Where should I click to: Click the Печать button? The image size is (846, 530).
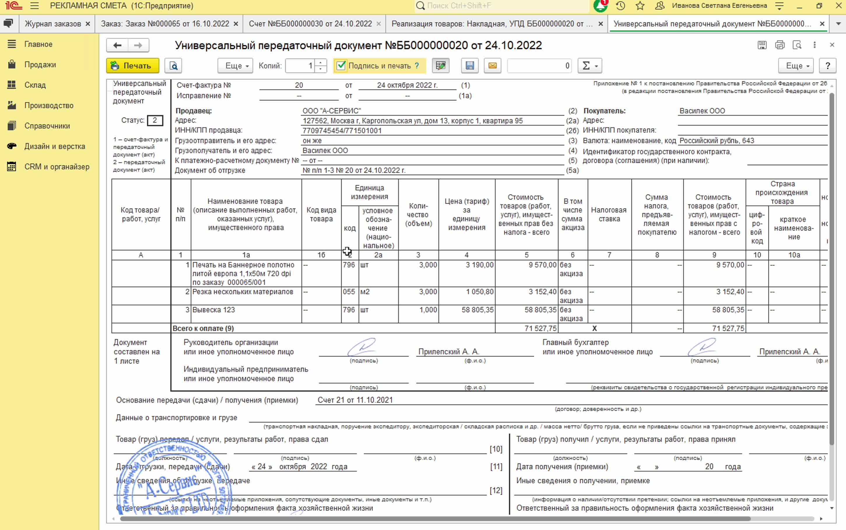point(133,66)
